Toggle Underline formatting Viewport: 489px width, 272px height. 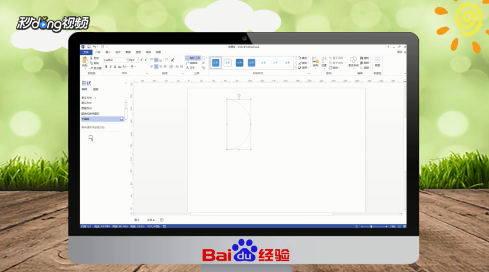(x=115, y=67)
